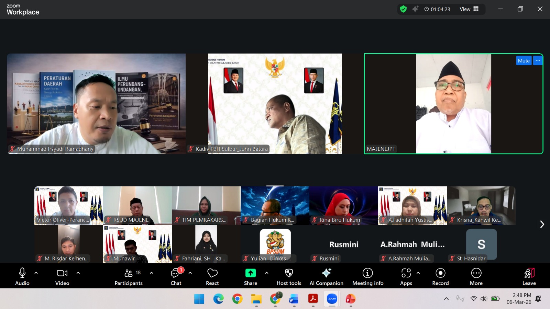
Task: Expand video options arrow next to Video
Action: (78, 273)
